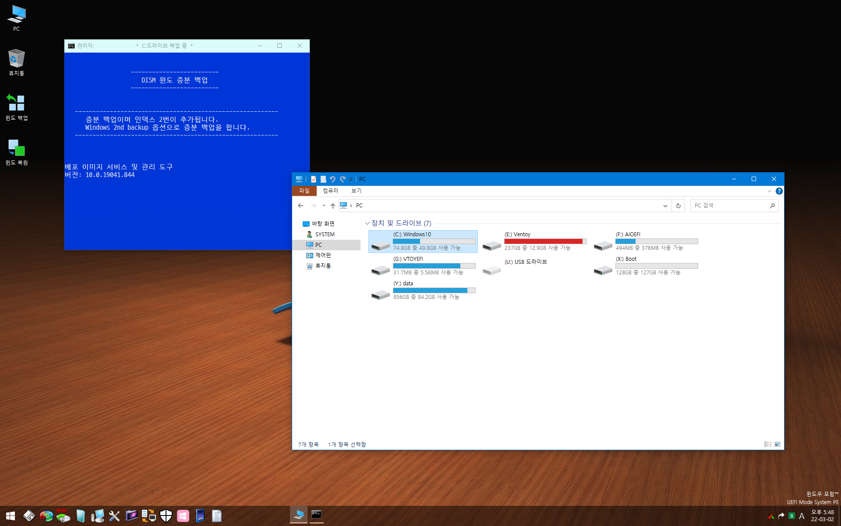Click the search magnifier icon
841x526 pixels.
point(772,206)
